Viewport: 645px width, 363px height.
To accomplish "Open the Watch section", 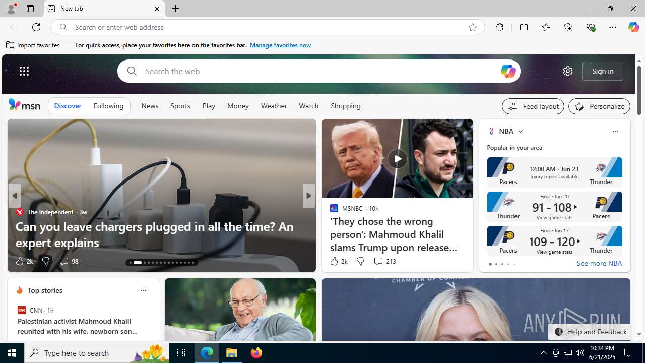I will (x=308, y=106).
